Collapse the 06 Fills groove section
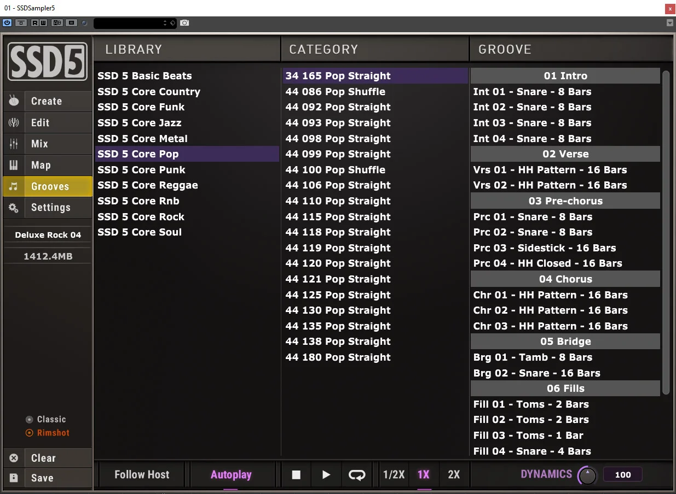Image resolution: width=676 pixels, height=494 pixels. point(565,389)
